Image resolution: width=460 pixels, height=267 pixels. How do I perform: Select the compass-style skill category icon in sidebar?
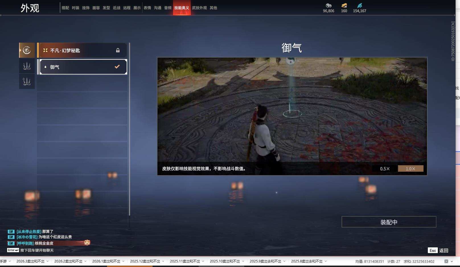tap(27, 50)
